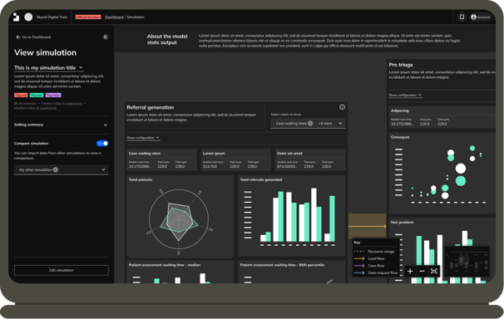Image resolution: width=504 pixels, height=319 pixels.
Task: Zoom in with the plus button
Action: [x=410, y=272]
